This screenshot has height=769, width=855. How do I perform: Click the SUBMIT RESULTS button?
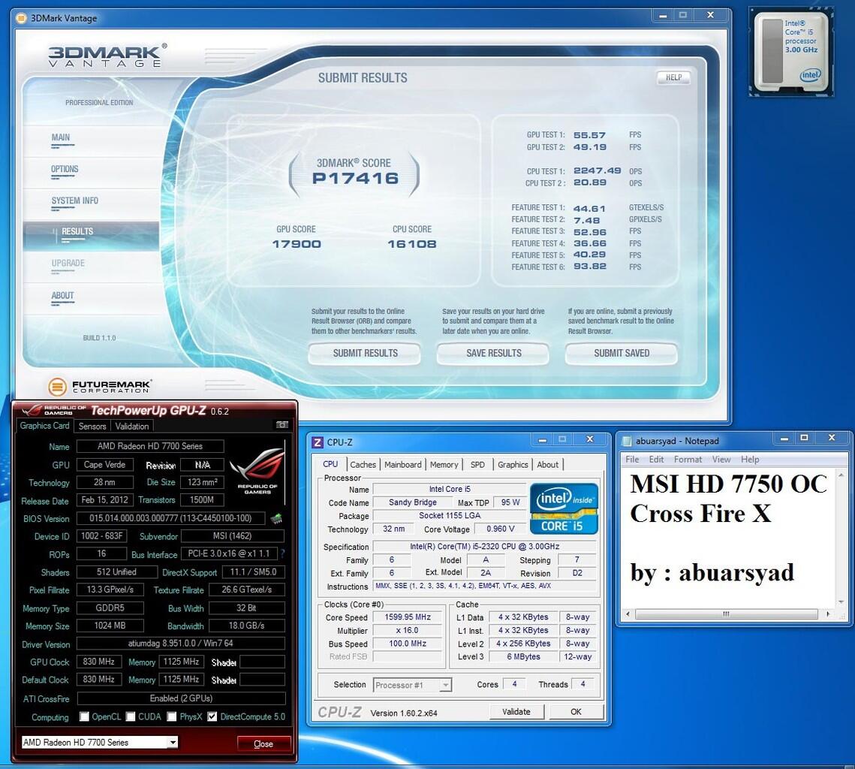pos(365,354)
